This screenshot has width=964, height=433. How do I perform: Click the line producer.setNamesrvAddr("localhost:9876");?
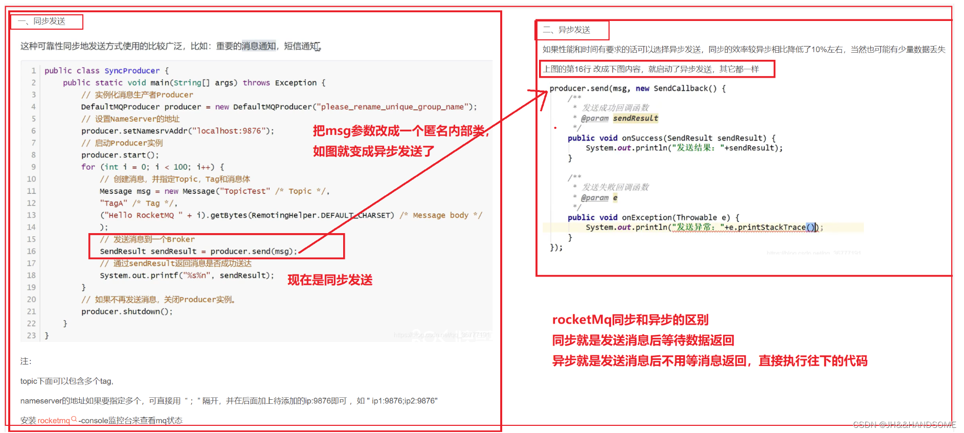click(177, 131)
